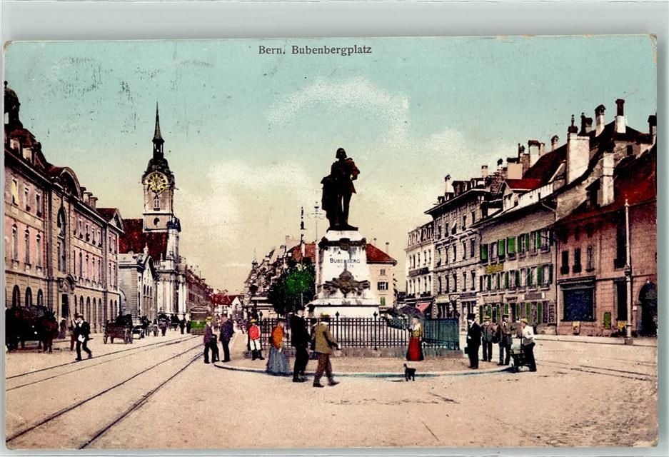
Task: Click the bronze statue atop the monument
Action: point(340,189)
